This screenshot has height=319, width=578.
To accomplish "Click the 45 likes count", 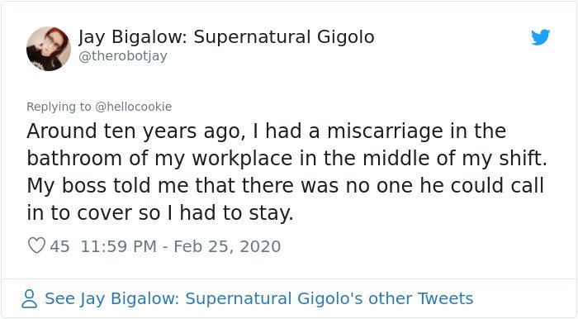I will coord(59,246).
